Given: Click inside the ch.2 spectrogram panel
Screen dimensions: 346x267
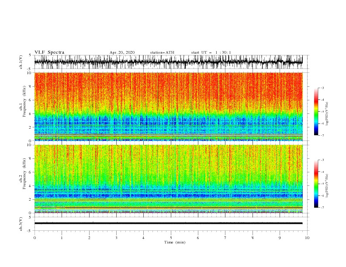Looking at the screenshot, I should tap(168, 179).
